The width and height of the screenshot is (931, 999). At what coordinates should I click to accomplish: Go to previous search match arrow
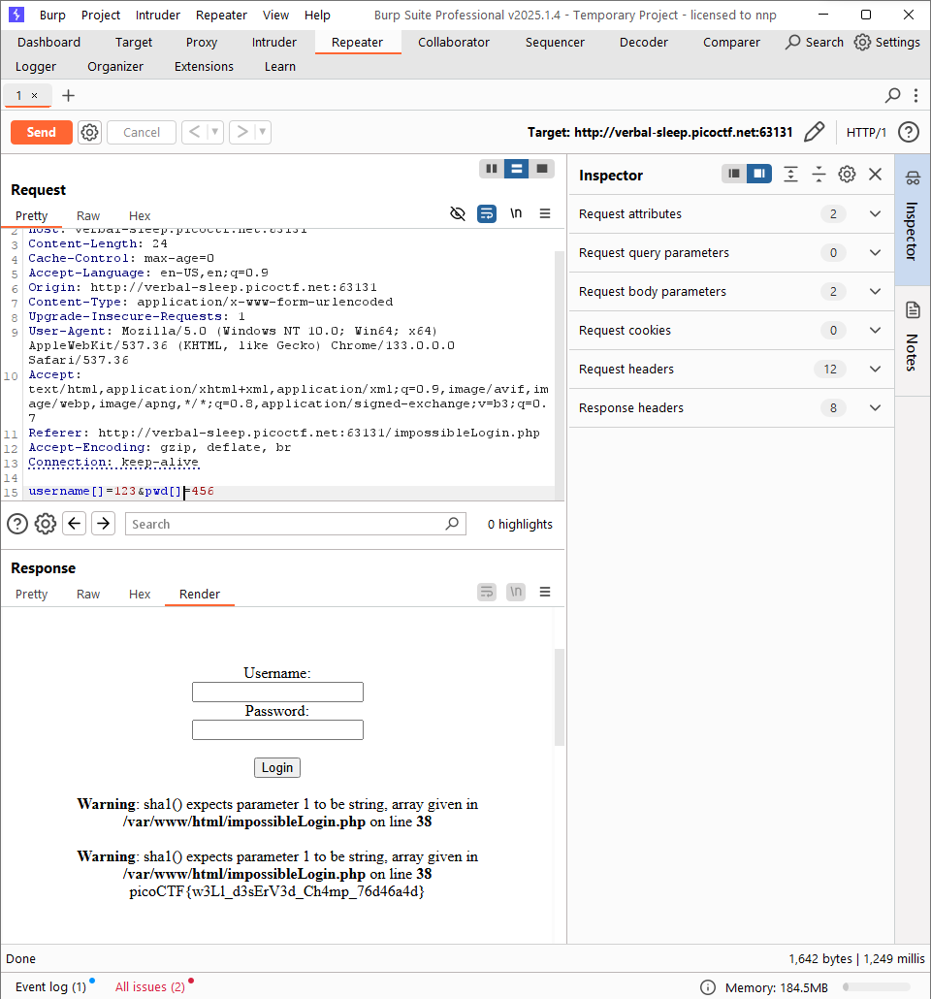[x=75, y=524]
